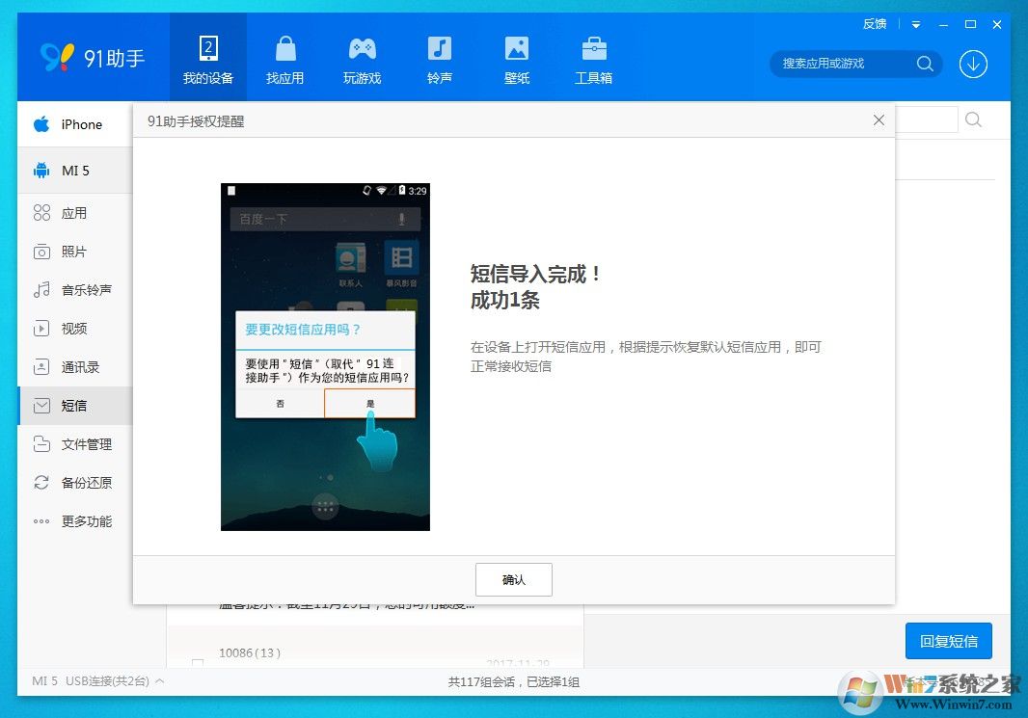
Task: Open the download manager circle icon
Action: [973, 65]
